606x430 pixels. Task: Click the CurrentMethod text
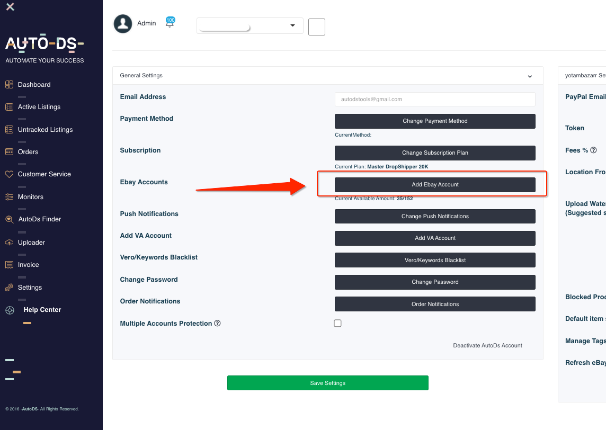(x=353, y=135)
